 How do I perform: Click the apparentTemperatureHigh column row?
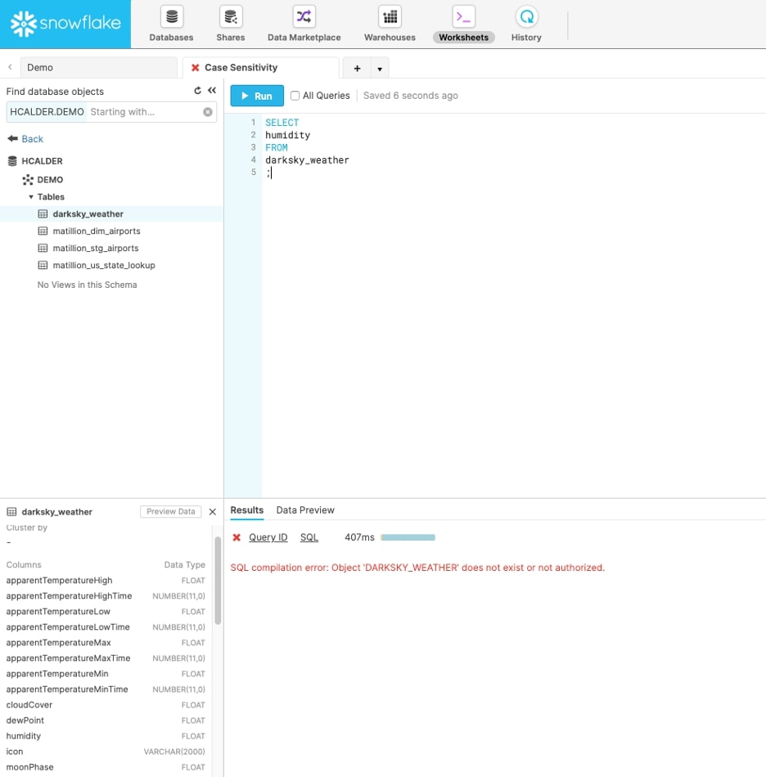click(106, 580)
